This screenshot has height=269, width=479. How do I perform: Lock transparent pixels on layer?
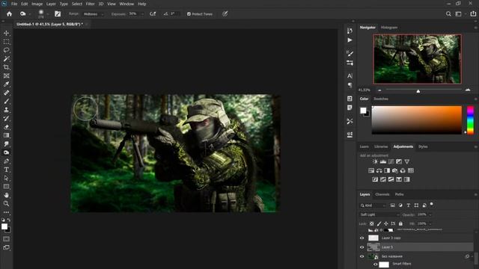click(x=371, y=223)
